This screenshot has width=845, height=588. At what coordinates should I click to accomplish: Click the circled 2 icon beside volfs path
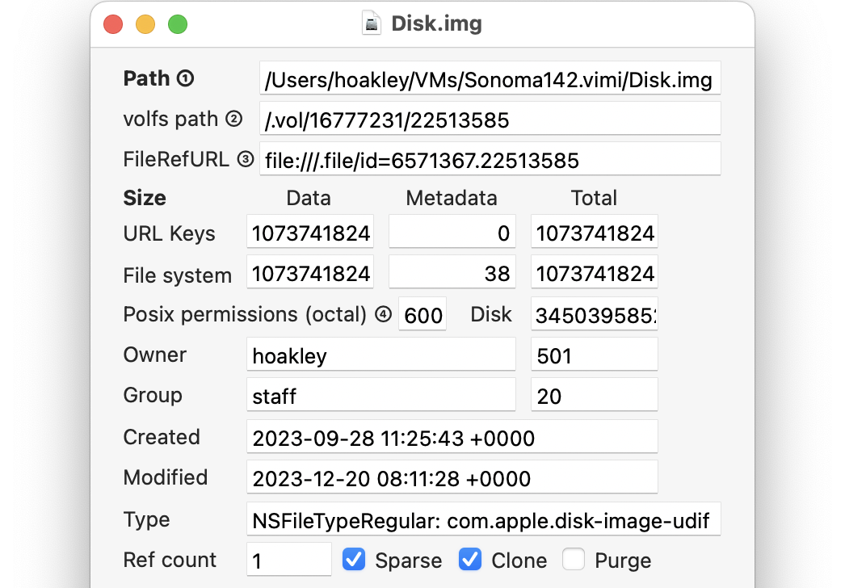tap(233, 120)
